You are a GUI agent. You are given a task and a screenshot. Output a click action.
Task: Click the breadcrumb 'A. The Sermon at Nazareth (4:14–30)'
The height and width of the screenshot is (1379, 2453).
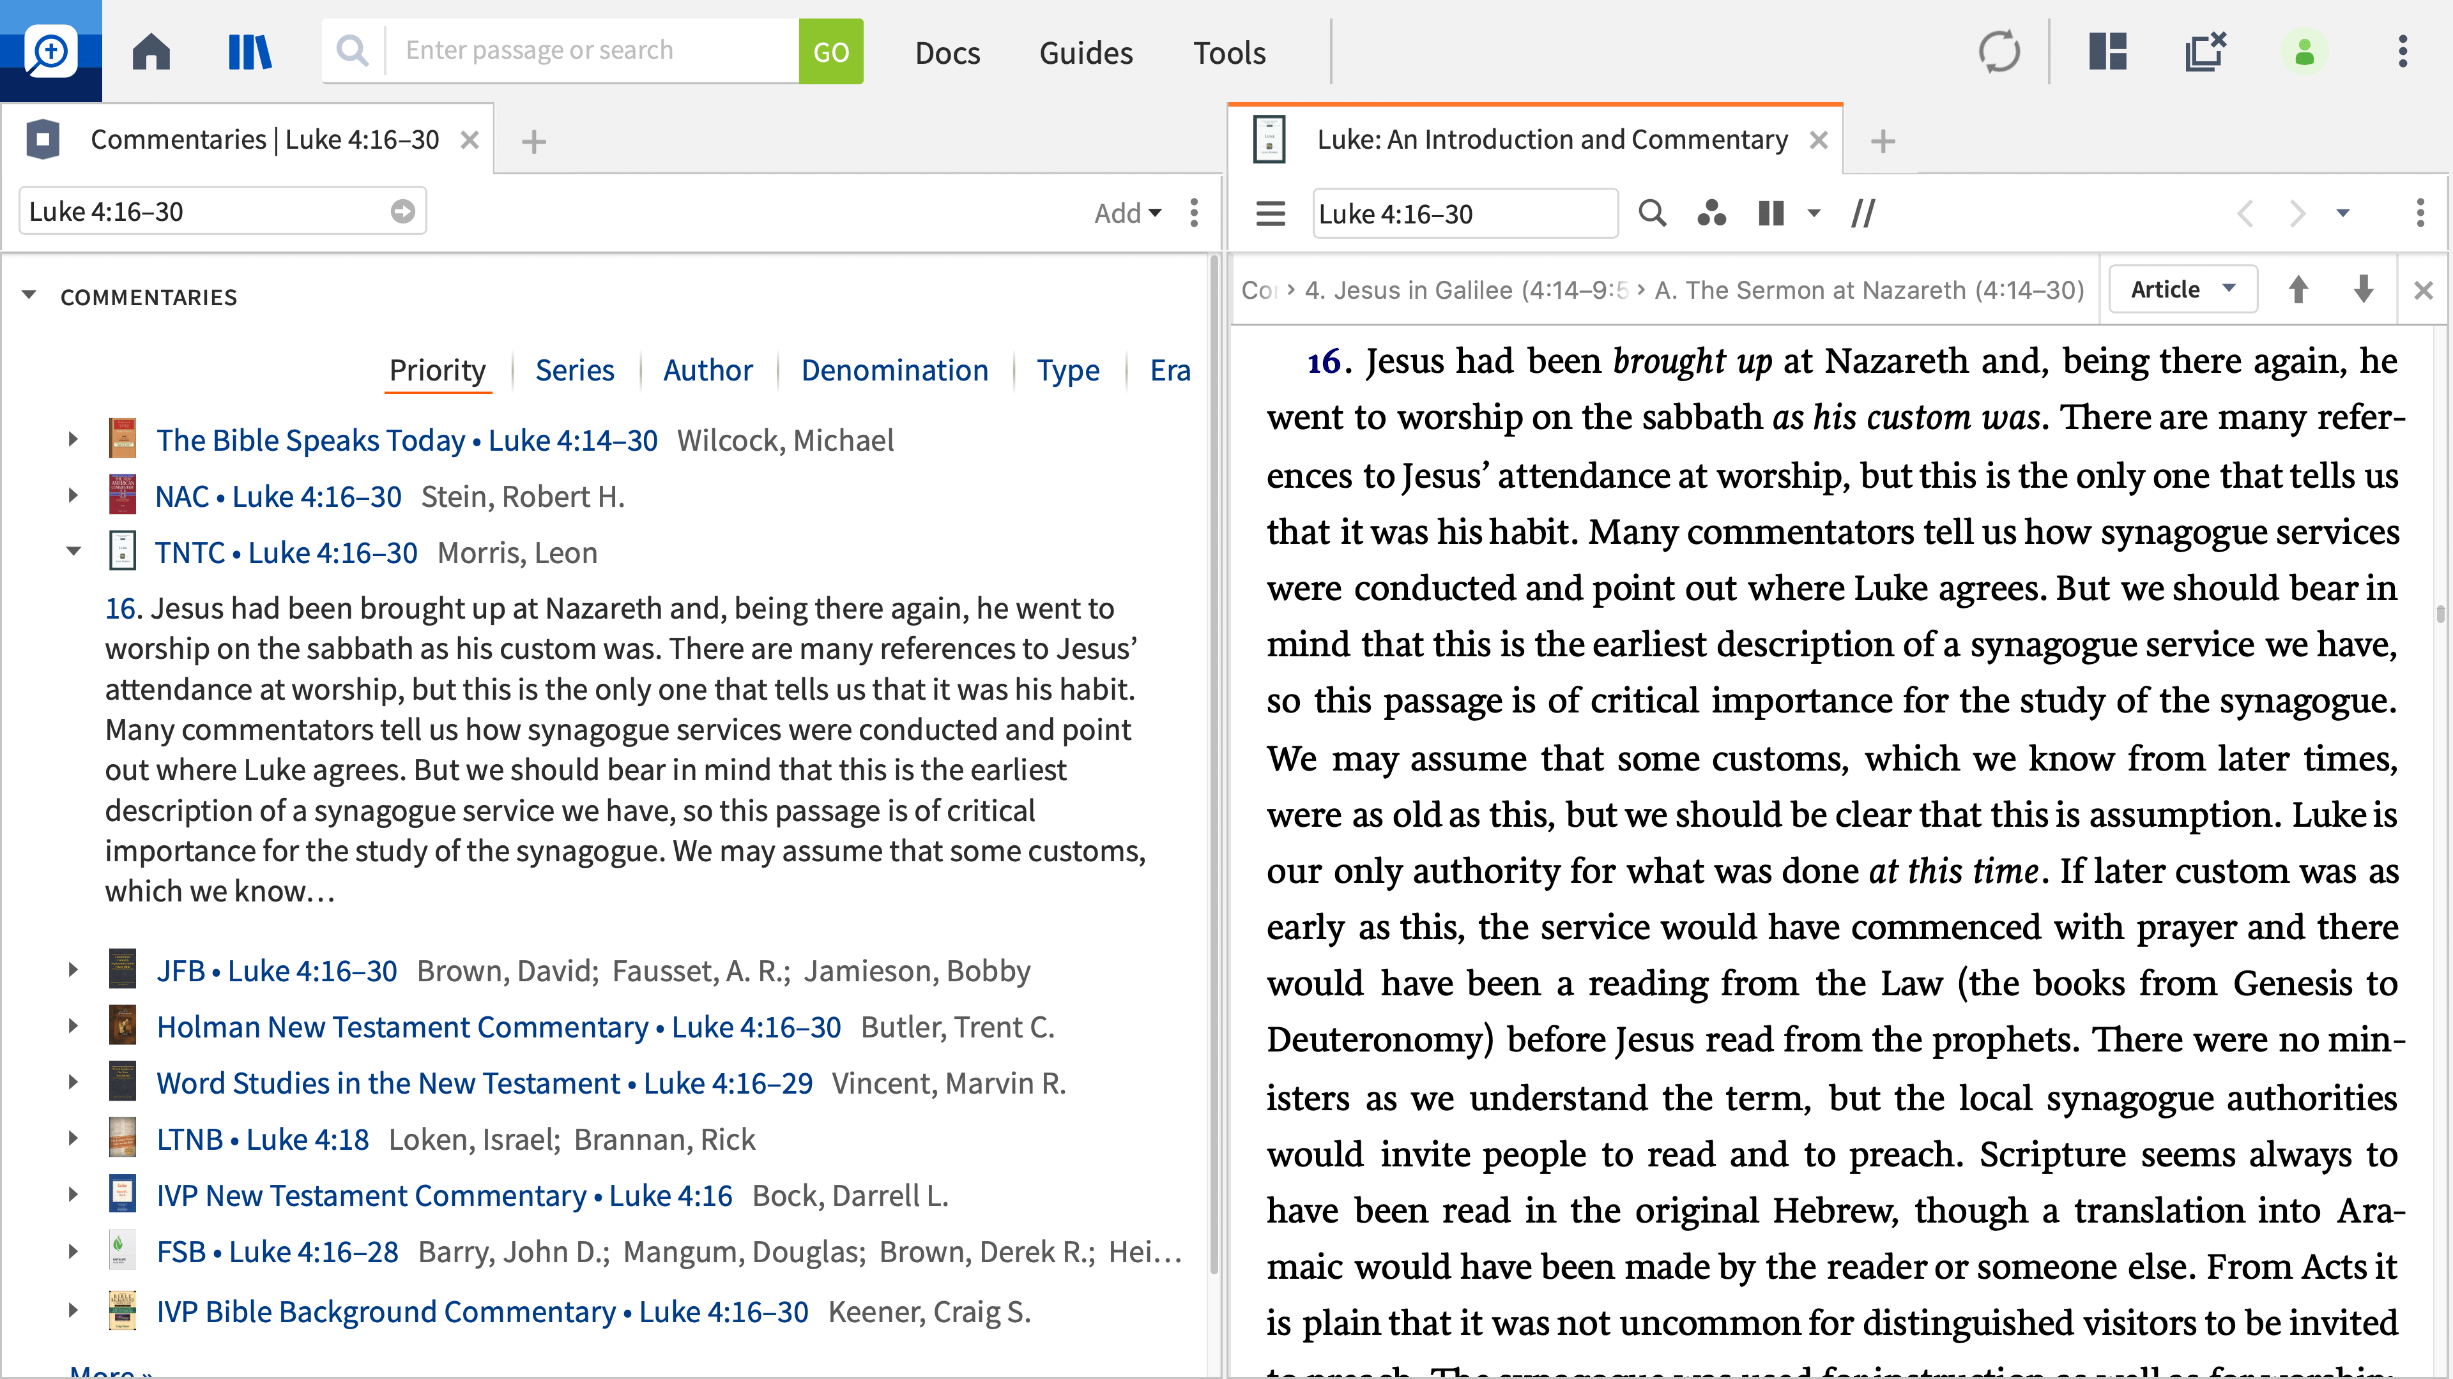click(x=1869, y=289)
